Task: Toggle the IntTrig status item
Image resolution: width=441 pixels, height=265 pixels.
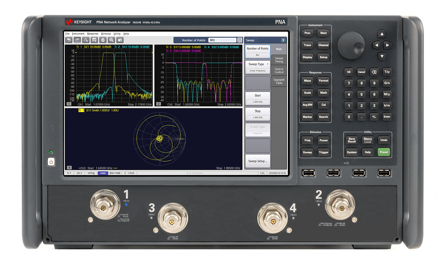Action: pos(91,173)
